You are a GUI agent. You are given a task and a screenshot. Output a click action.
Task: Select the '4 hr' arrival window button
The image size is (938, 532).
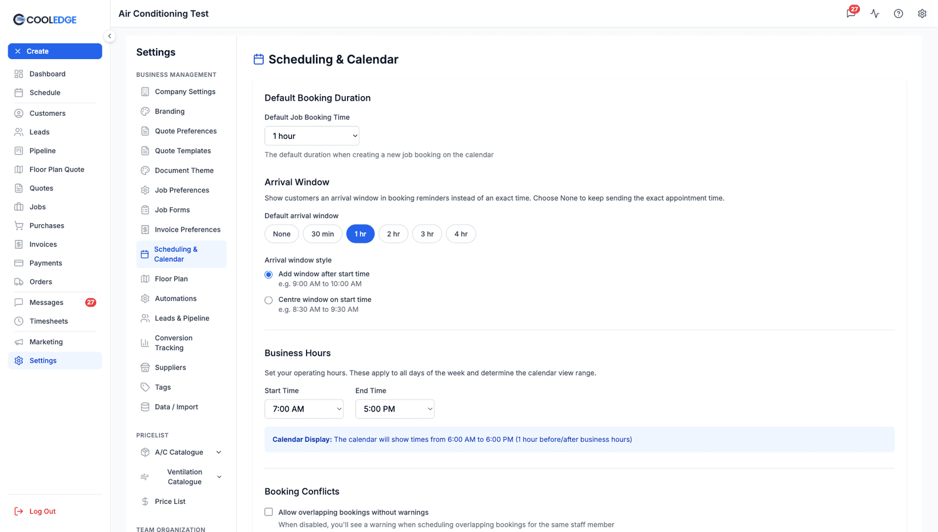[x=461, y=234]
